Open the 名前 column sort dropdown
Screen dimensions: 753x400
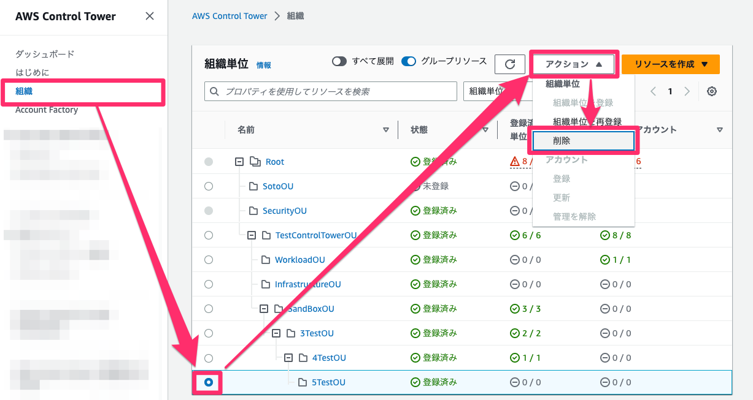point(386,129)
